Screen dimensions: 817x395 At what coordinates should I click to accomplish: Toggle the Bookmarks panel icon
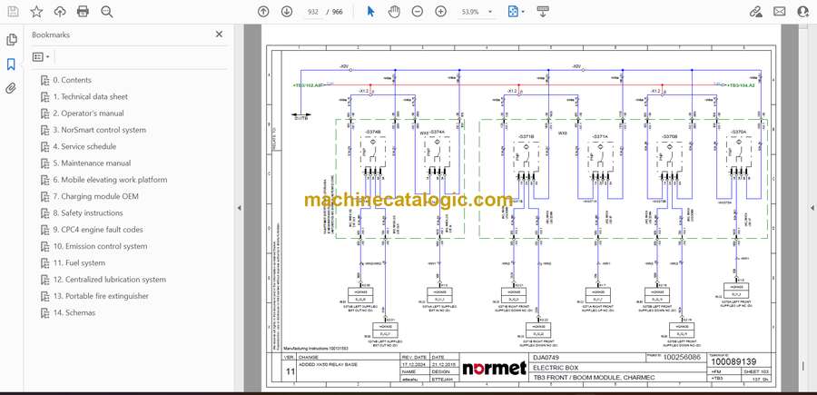(11, 64)
